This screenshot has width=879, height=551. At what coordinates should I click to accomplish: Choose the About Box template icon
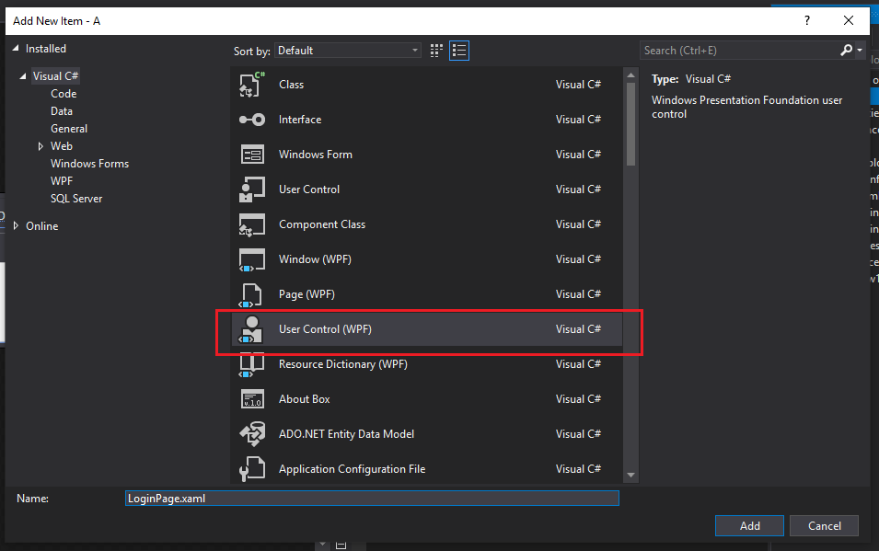(x=251, y=399)
